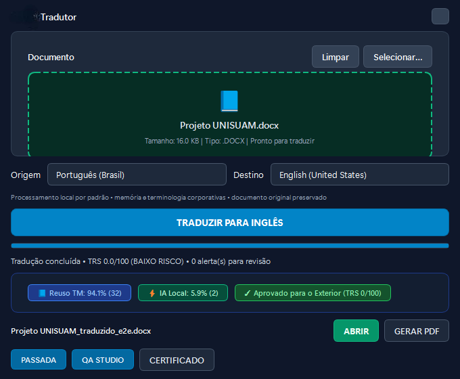Click the Aprovado para o Exterior badge
The height and width of the screenshot is (379, 460).
click(x=313, y=292)
